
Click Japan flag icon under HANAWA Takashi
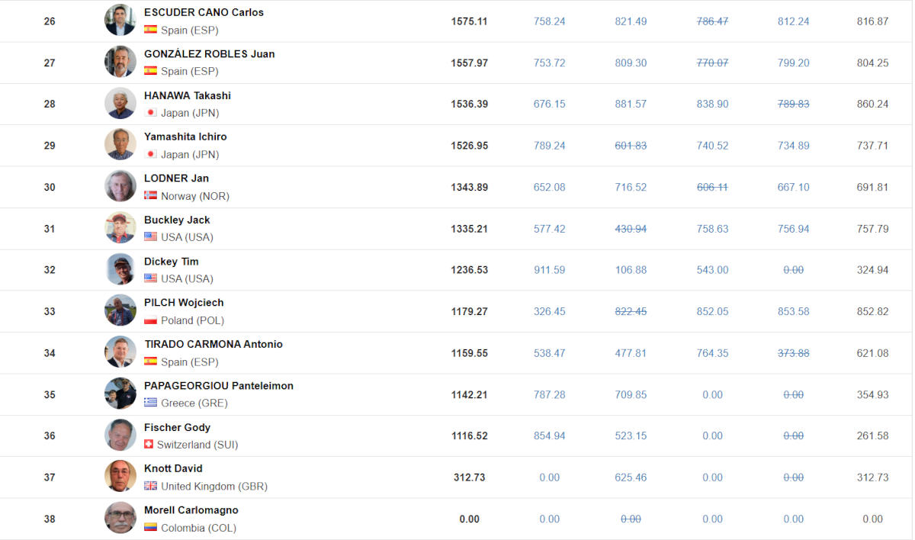[x=150, y=113]
